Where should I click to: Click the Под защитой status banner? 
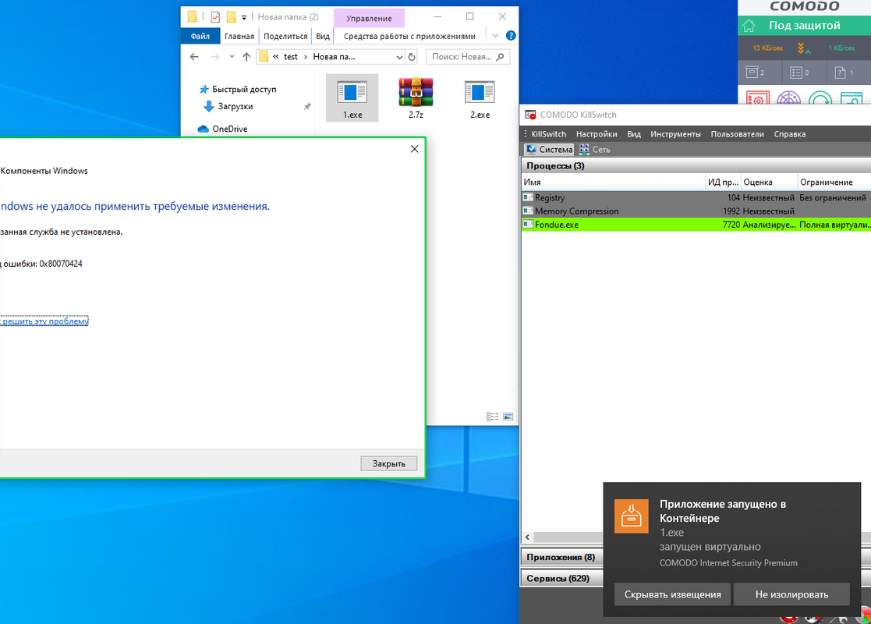(x=804, y=26)
